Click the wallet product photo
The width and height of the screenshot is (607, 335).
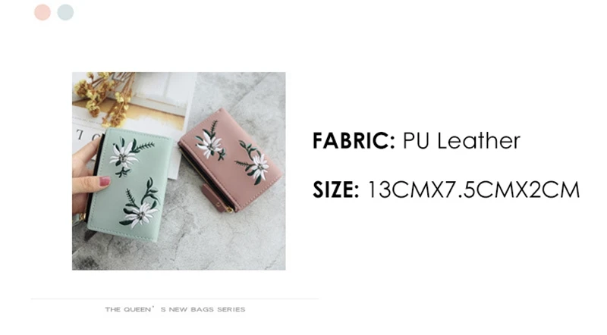coord(179,171)
